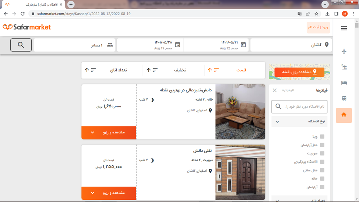The height and width of the screenshot is (202, 359).
Task: Open the check-out calendar icon for Aug 19
Action: pyautogui.click(x=177, y=45)
